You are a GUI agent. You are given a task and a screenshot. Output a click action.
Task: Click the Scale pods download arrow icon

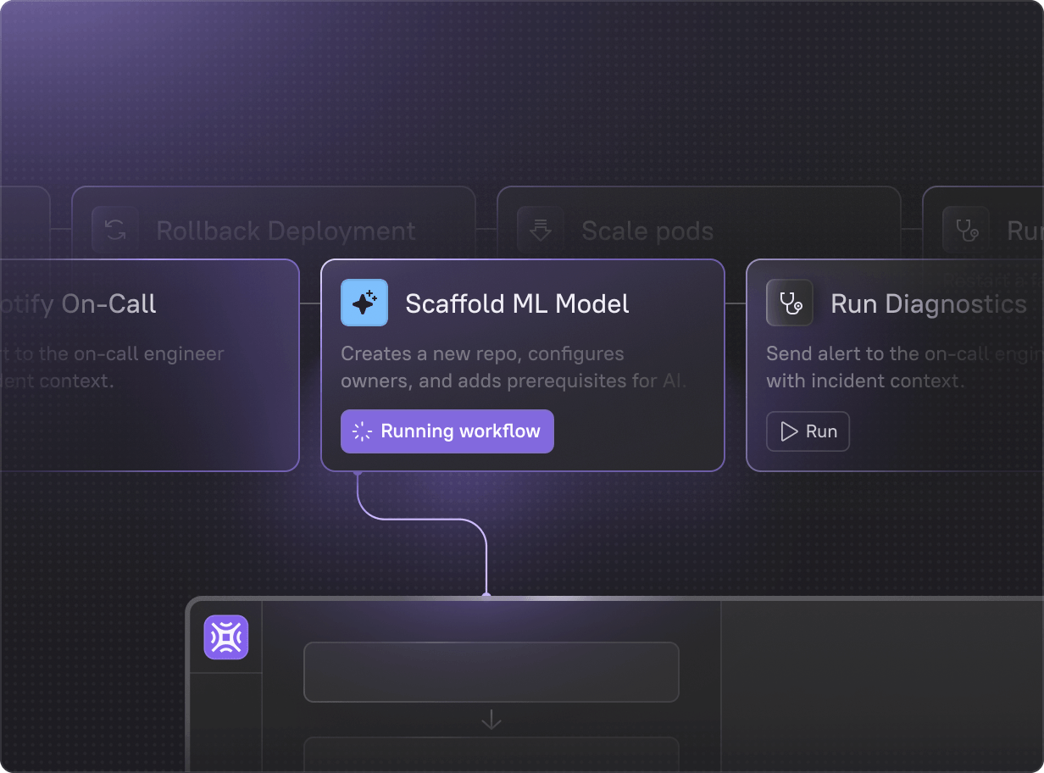(x=541, y=230)
